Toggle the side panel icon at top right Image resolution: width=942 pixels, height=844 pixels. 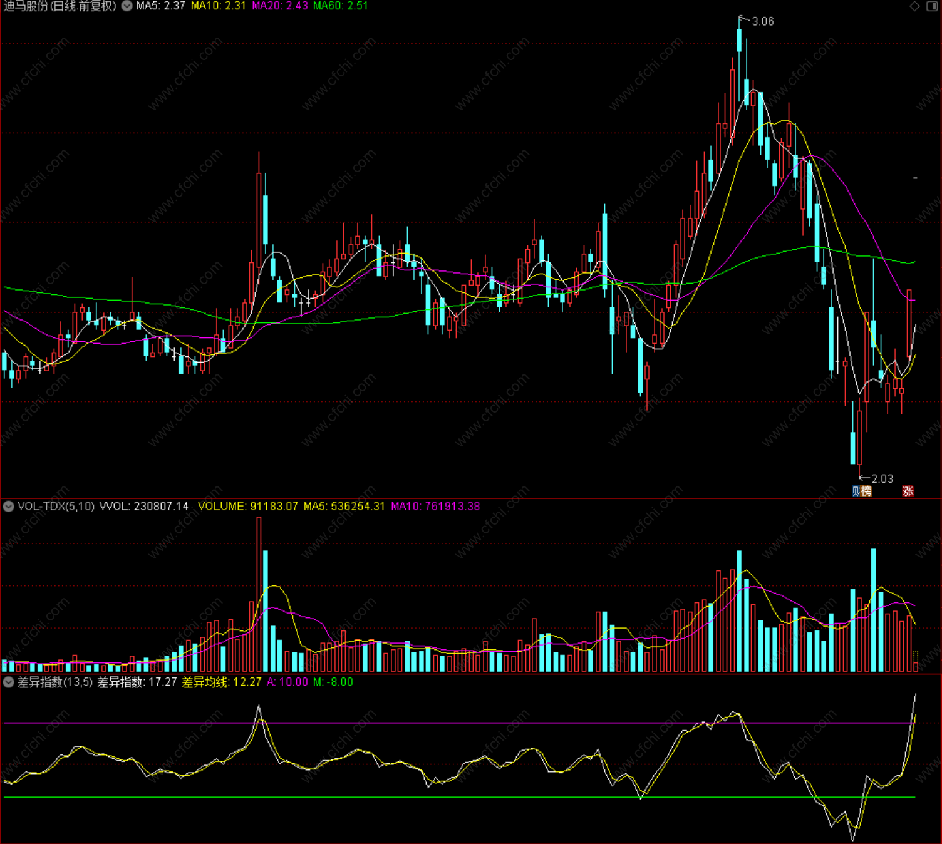pyautogui.click(x=931, y=6)
